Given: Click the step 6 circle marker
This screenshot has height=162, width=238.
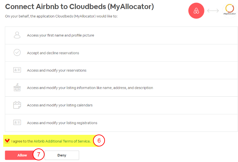Looking at the screenshot, I should (x=99, y=141).
